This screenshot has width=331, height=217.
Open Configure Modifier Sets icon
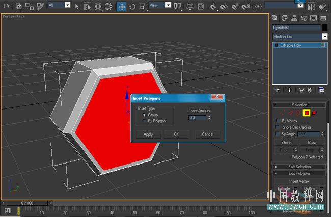click(x=321, y=90)
